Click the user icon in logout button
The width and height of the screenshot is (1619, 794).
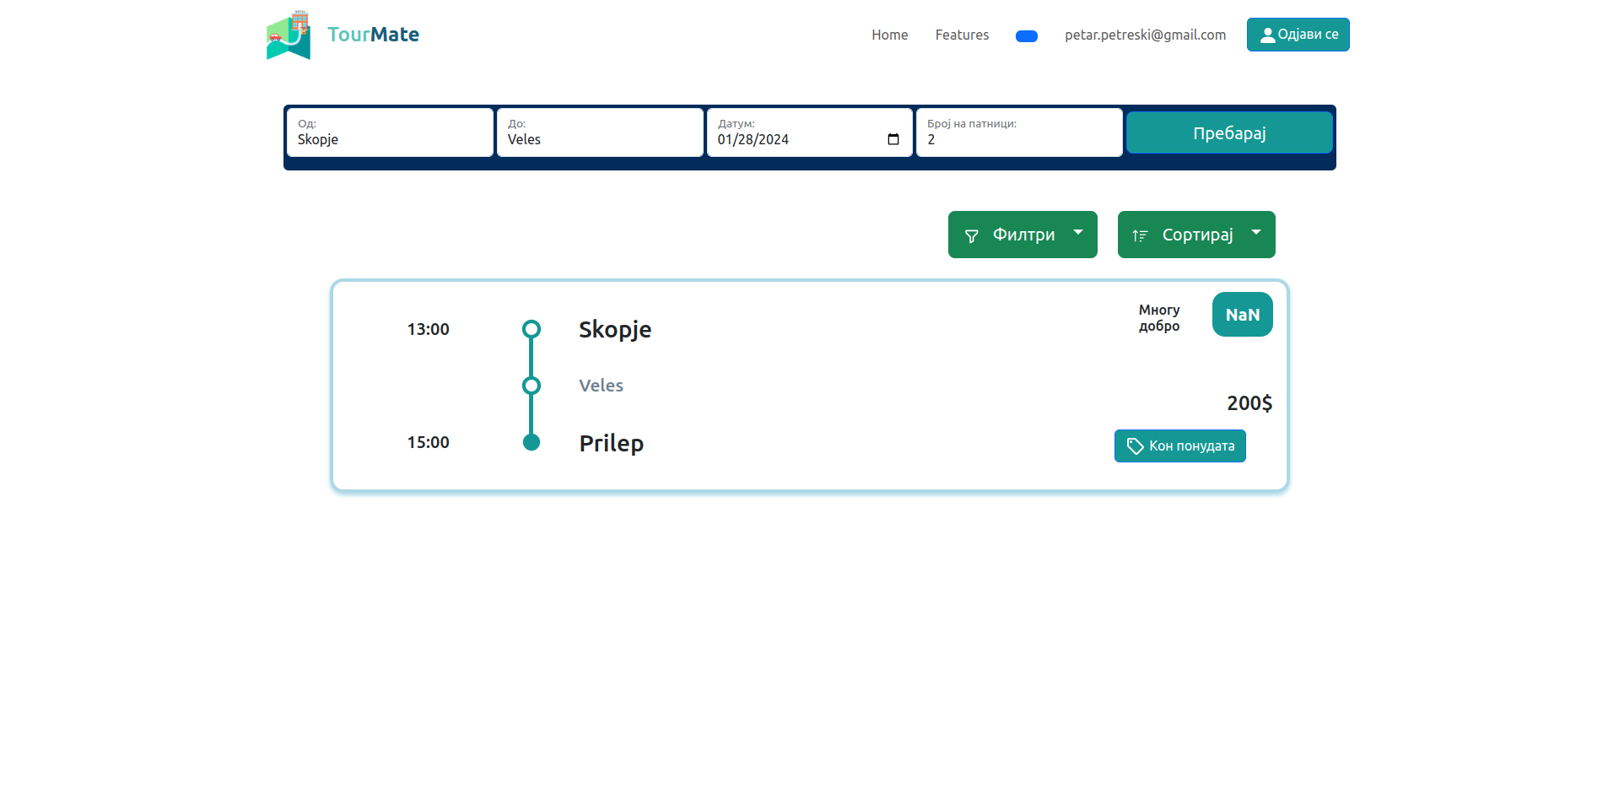(1266, 35)
